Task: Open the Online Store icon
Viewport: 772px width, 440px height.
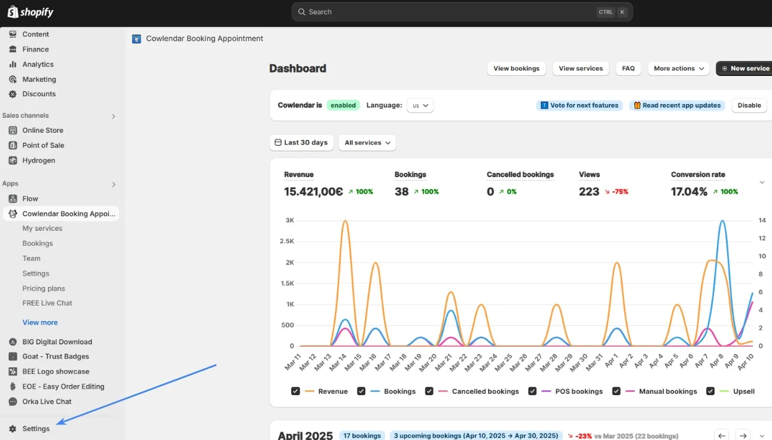Action: coord(13,130)
